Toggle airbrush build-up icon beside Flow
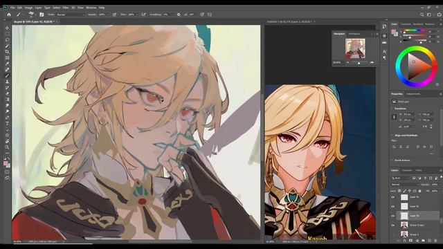This screenshot has width=443, height=249. pos(143,15)
